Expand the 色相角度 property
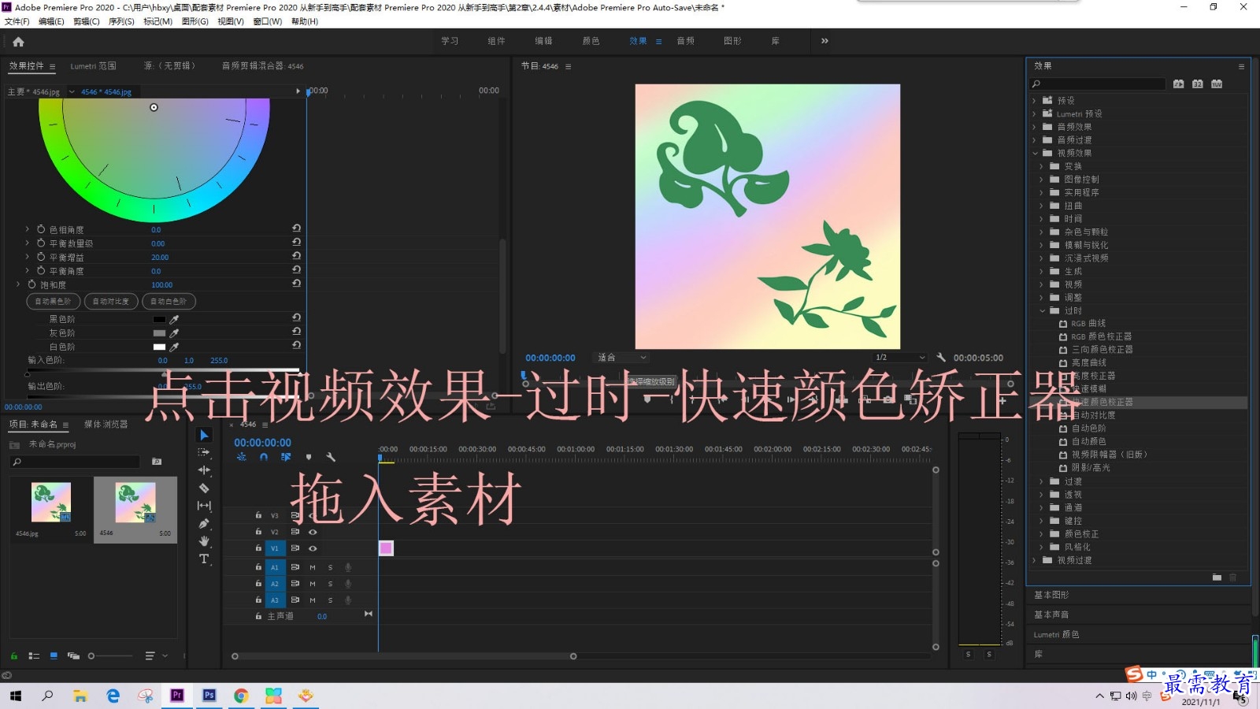This screenshot has height=709, width=1260. coord(27,229)
